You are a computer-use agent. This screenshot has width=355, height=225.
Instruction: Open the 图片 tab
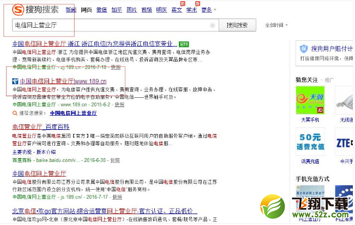coord(131,10)
